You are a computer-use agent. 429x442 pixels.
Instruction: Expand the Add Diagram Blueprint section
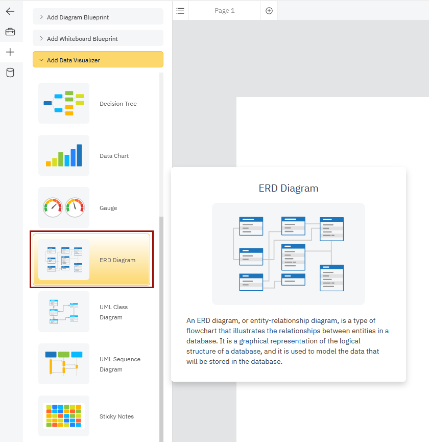[x=98, y=16]
